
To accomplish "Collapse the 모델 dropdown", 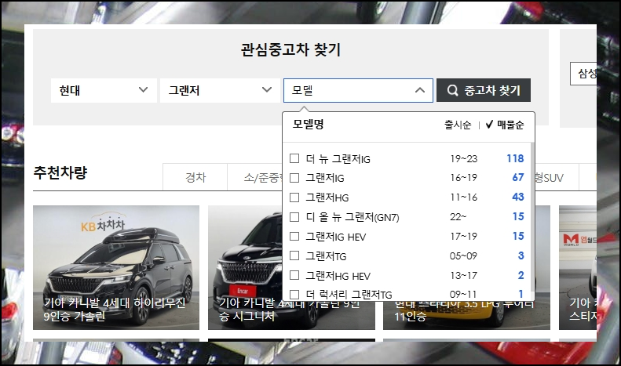I will pos(358,90).
